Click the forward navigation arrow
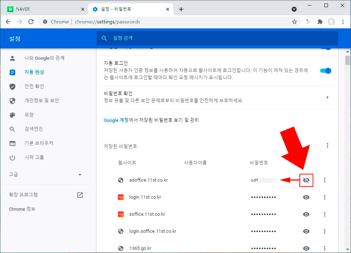This screenshot has width=351, height=253. 20,22
